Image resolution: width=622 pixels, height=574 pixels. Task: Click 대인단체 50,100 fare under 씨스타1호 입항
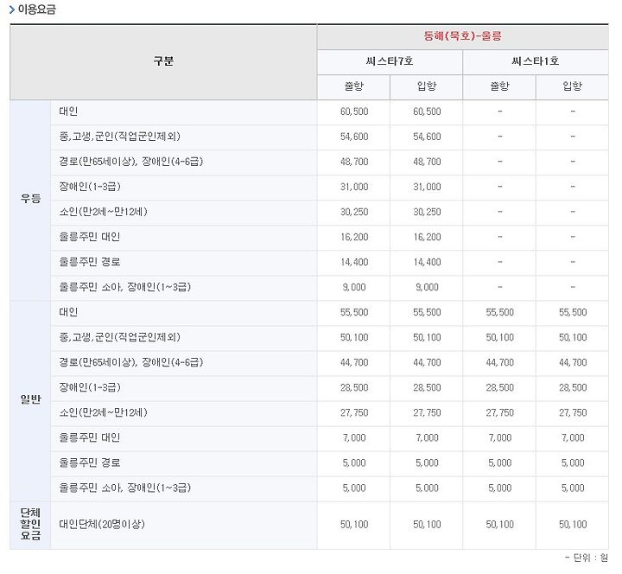[573, 525]
